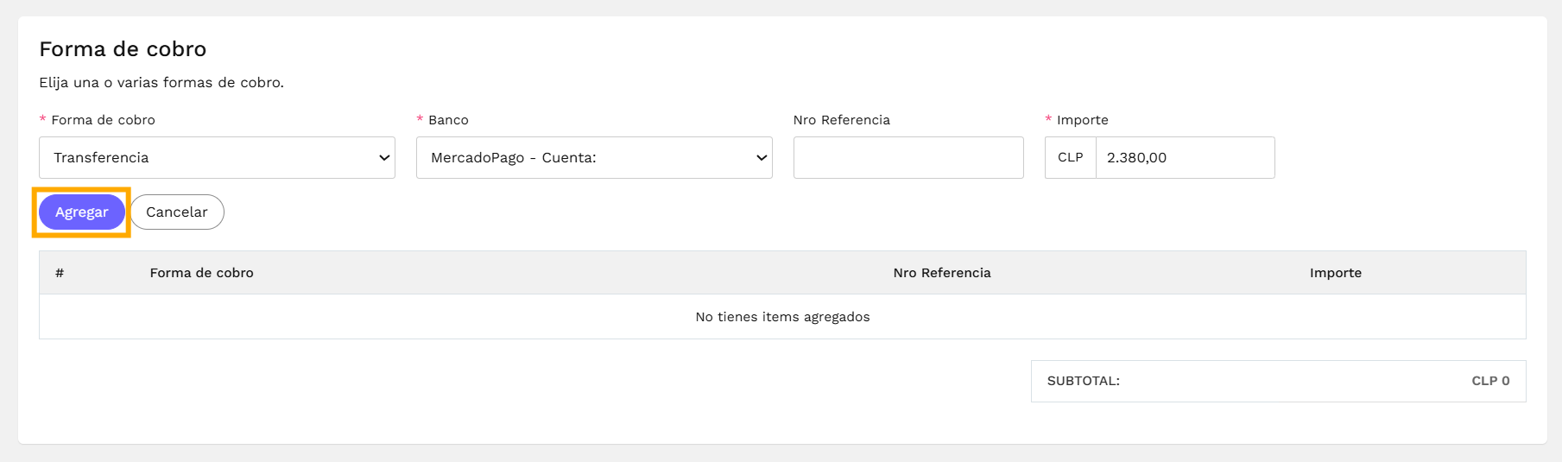Screen dimensions: 1562x462
Task: Click the Nro Referencia table column header
Action: click(x=942, y=273)
